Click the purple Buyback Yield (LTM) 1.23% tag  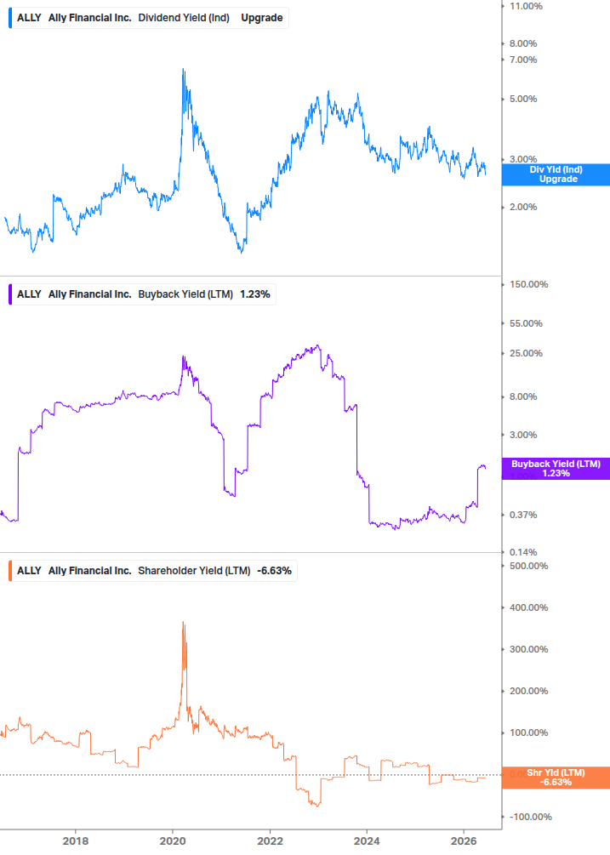point(556,469)
